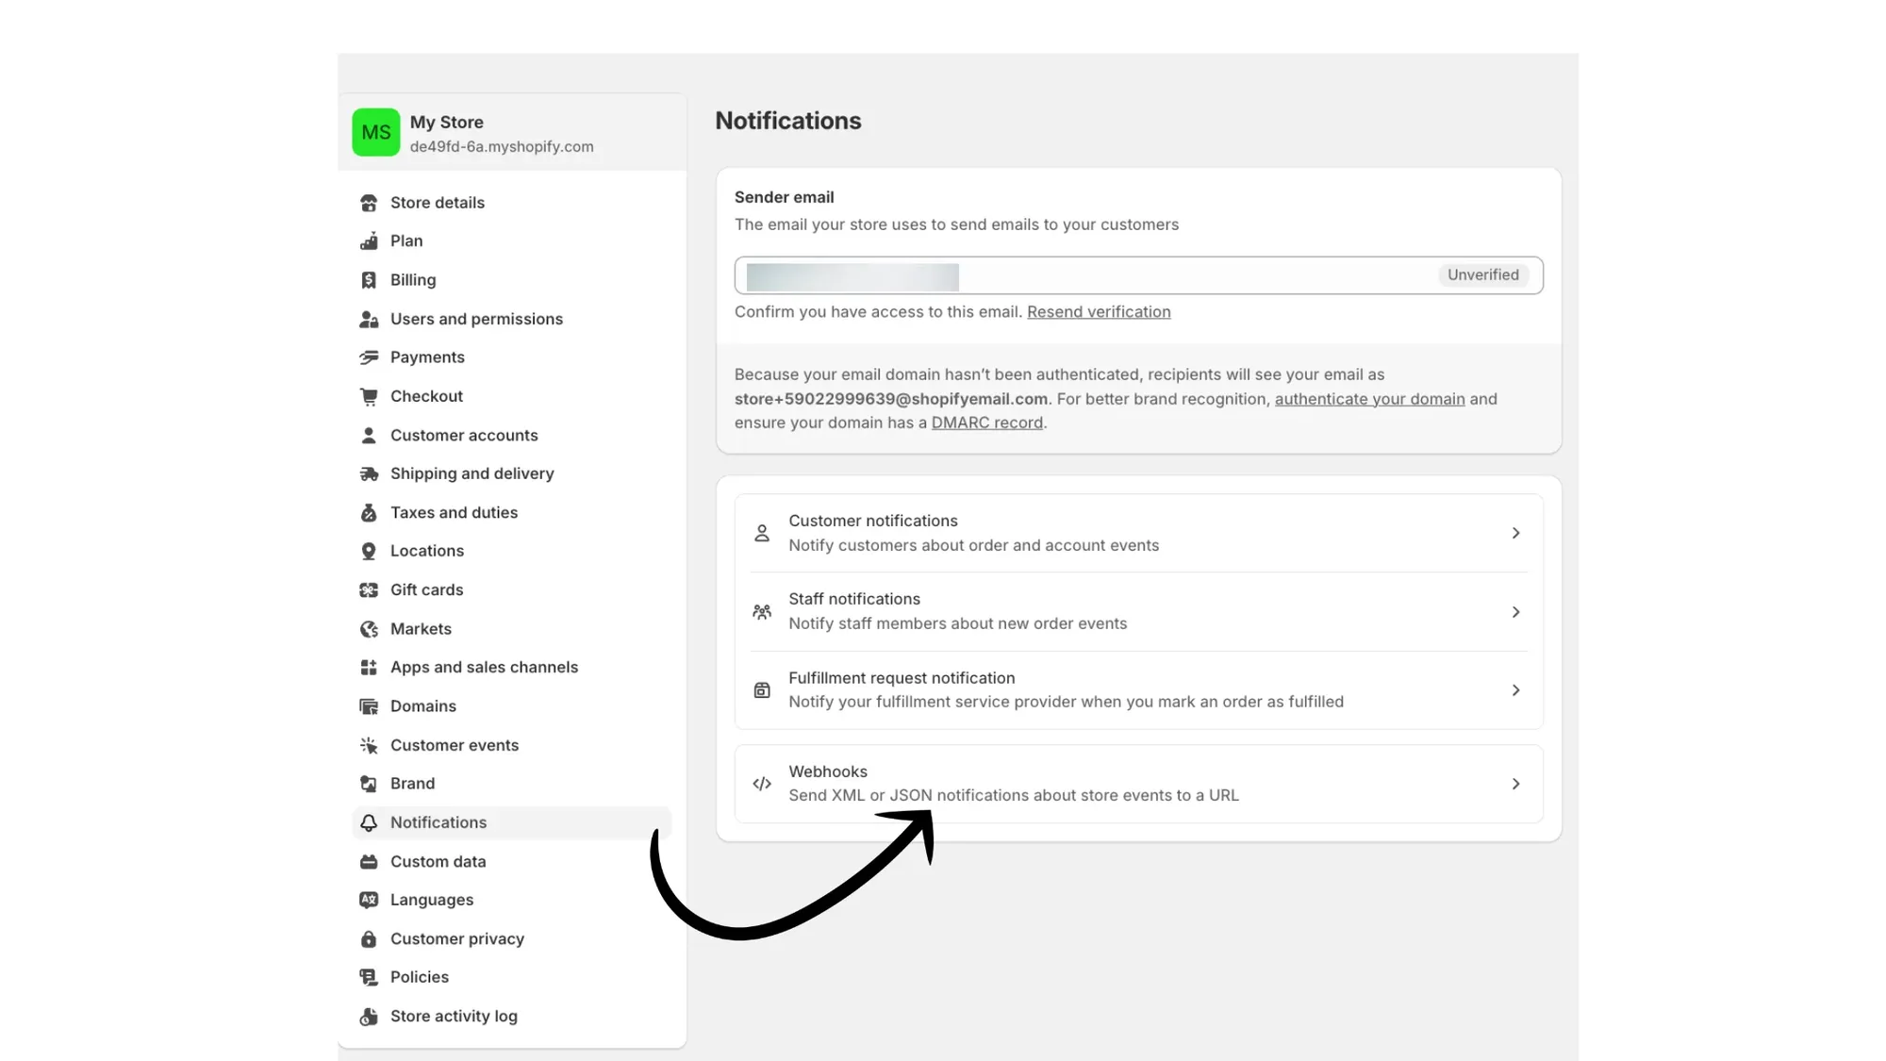
Task: Open Shipping and delivery via truck icon
Action: (x=369, y=473)
